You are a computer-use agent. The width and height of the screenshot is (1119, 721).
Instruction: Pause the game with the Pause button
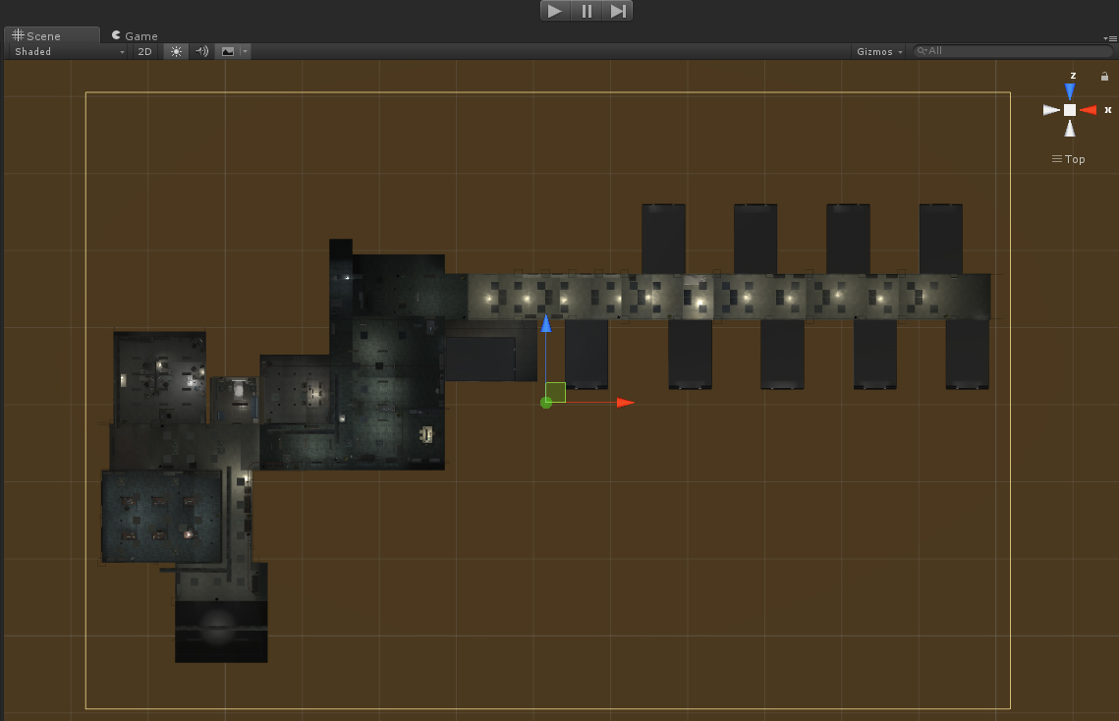(587, 11)
